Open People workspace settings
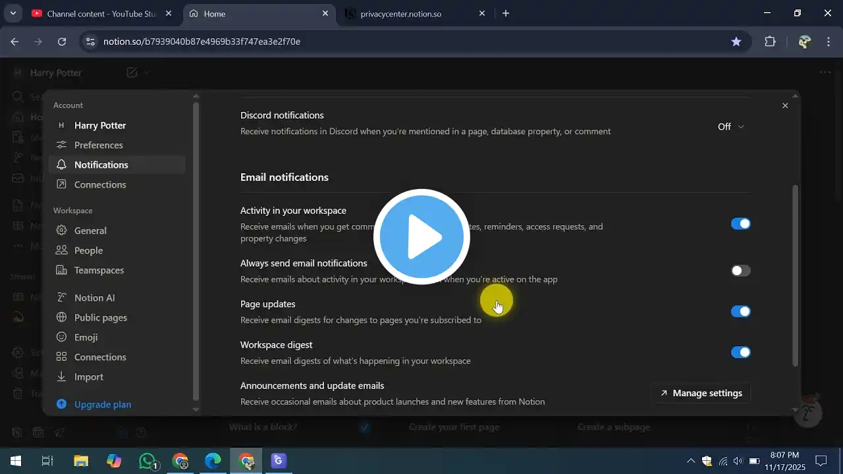The image size is (843, 474). click(x=88, y=250)
